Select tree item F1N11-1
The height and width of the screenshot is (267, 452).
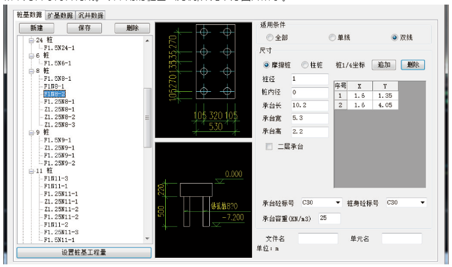[x=56, y=186]
